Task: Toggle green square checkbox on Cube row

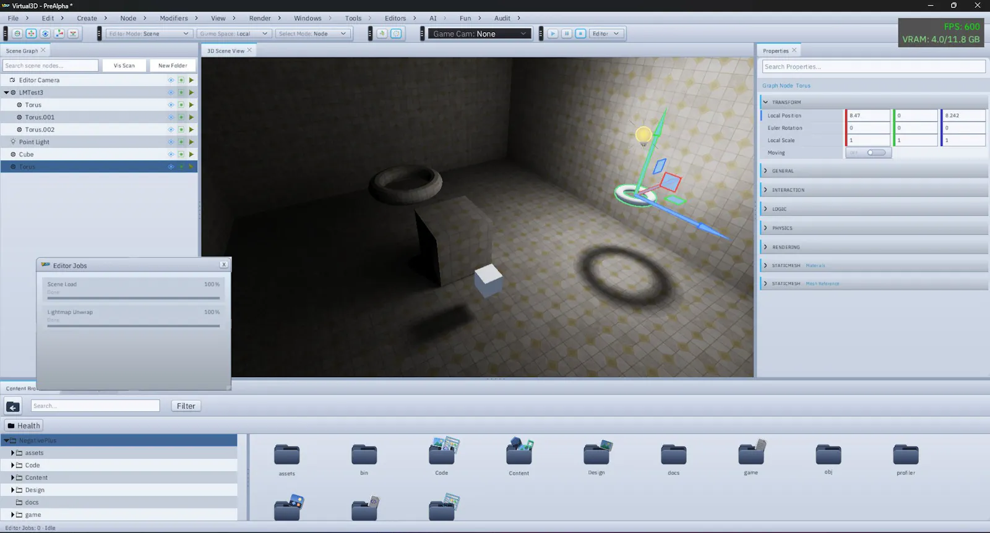Action: pos(181,154)
